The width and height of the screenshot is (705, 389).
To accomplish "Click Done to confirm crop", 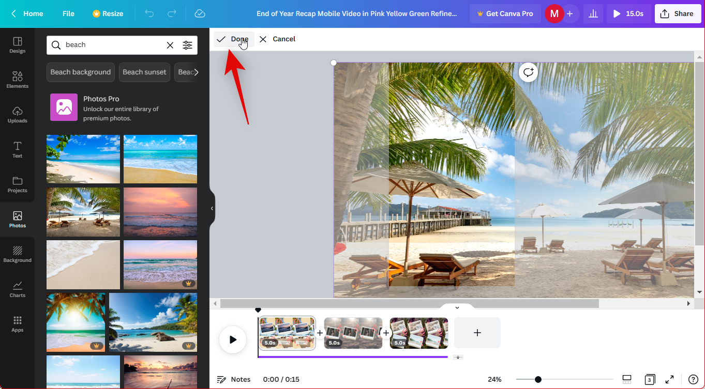I will (x=233, y=39).
